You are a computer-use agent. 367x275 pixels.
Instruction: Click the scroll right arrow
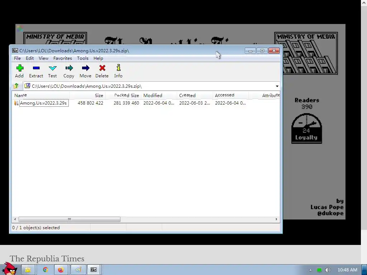pyautogui.click(x=276, y=219)
